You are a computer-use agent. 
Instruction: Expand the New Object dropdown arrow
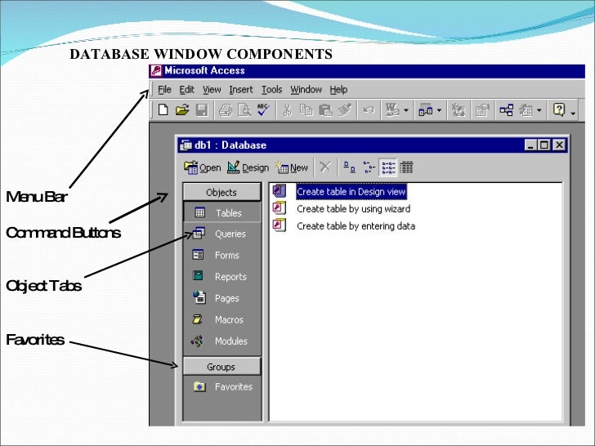coord(539,111)
